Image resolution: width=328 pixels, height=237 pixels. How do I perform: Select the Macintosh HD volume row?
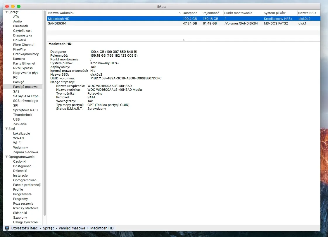[184, 19]
